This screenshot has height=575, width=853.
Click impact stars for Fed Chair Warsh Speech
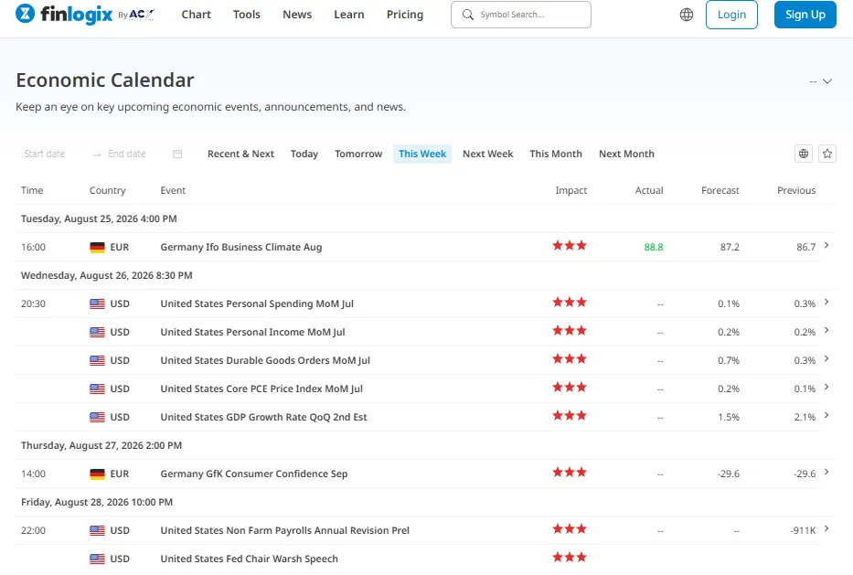click(570, 557)
